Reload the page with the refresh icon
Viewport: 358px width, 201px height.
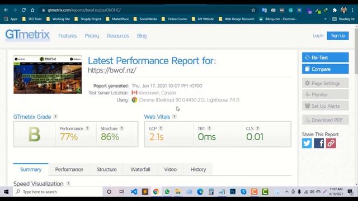point(23,10)
